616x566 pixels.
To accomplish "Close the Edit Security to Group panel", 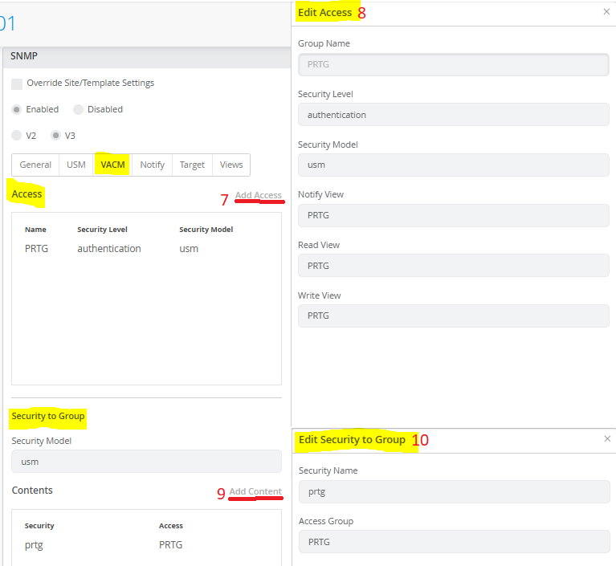I will (607, 439).
